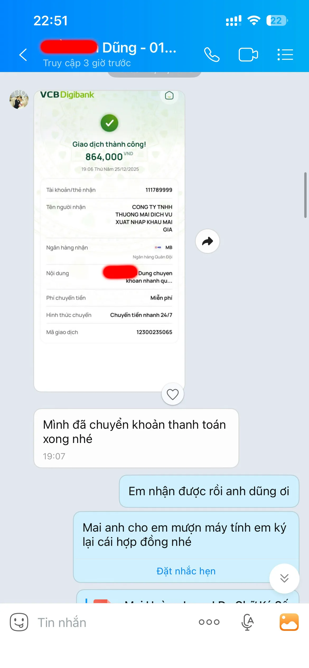This screenshot has height=668, width=309.
Task: Tap 'Đặt nhắc hẹn' reminder link
Action: click(x=186, y=571)
